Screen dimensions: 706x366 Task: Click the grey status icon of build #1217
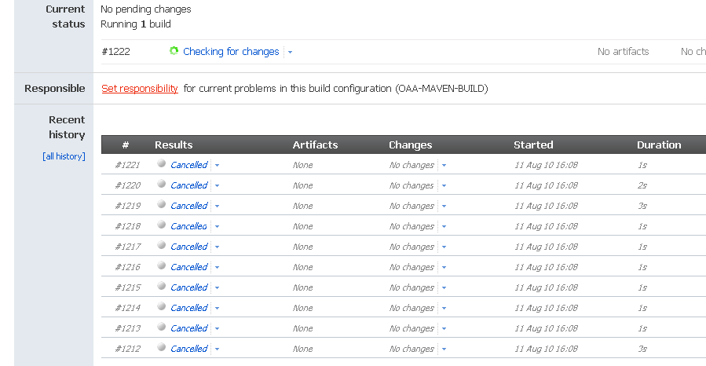click(161, 245)
